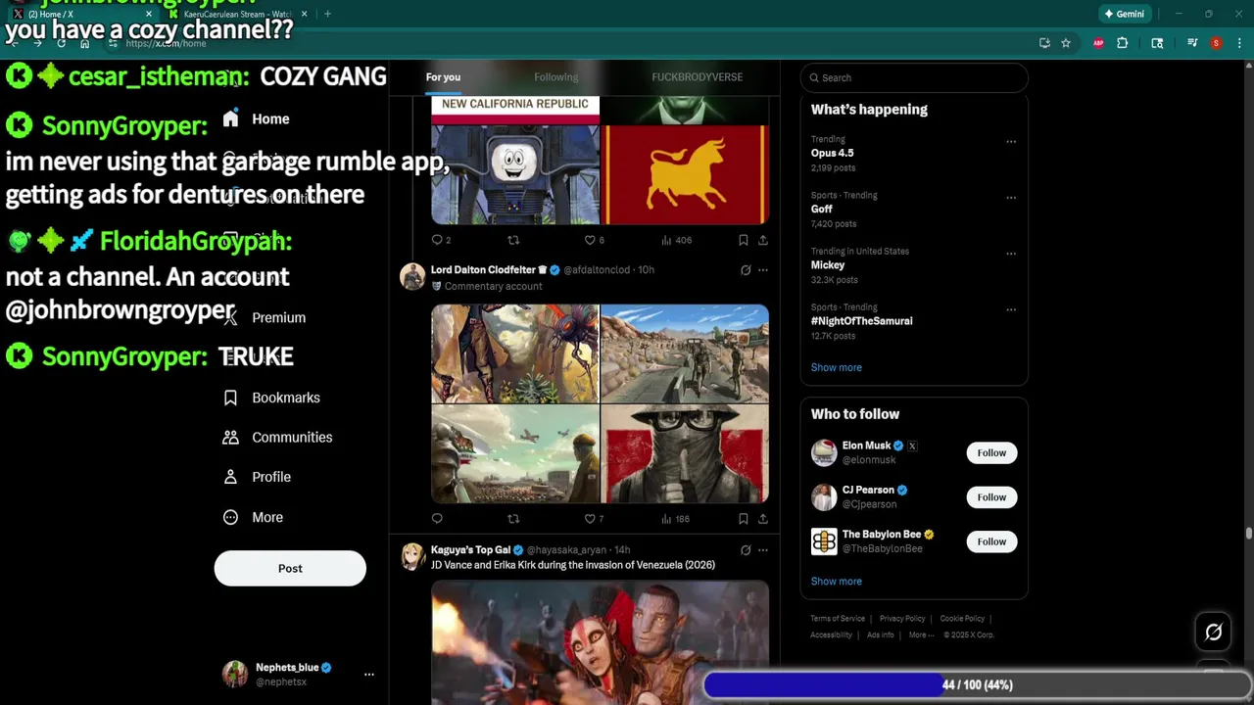The image size is (1254, 705).
Task: Follow Elon Musk
Action: [991, 452]
